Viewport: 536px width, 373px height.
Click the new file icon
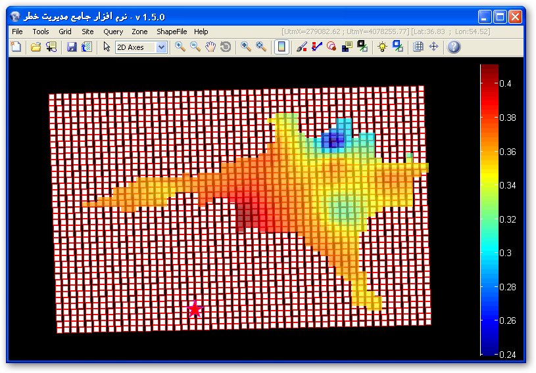pyautogui.click(x=16, y=47)
